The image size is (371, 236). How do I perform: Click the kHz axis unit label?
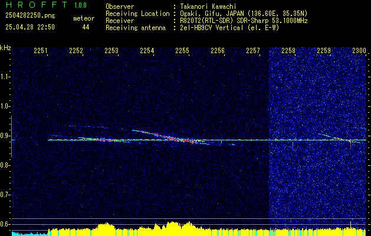tap(5, 48)
